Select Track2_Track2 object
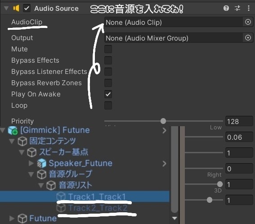This screenshot has height=224, width=255. [x=98, y=208]
